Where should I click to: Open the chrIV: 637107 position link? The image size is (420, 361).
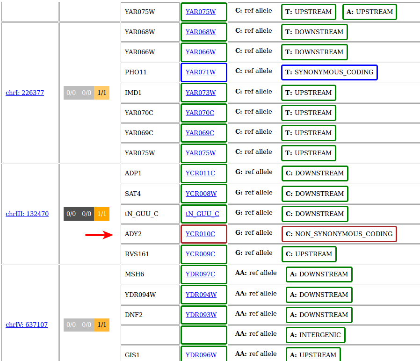point(27,325)
